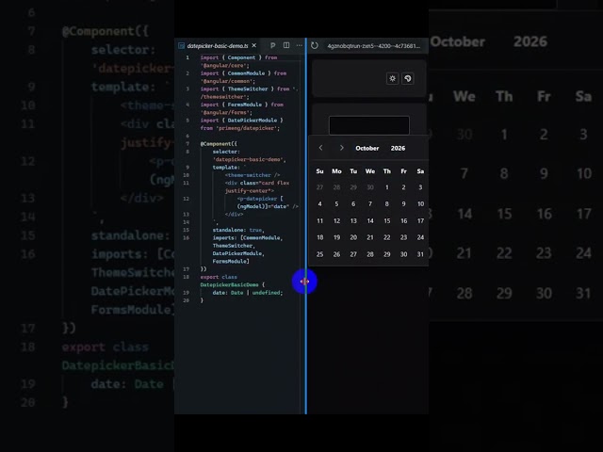Click the '@Component({' code line in the editor
The width and height of the screenshot is (603, 452).
tap(219, 144)
